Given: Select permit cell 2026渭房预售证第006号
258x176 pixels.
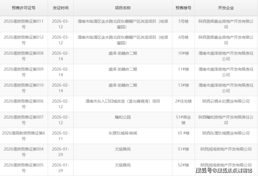Looking at the screenshot, I should tap(24, 104).
